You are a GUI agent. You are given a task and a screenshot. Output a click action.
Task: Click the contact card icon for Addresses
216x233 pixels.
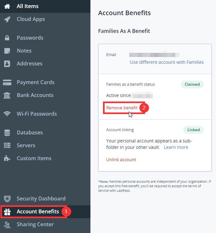pos(7,63)
